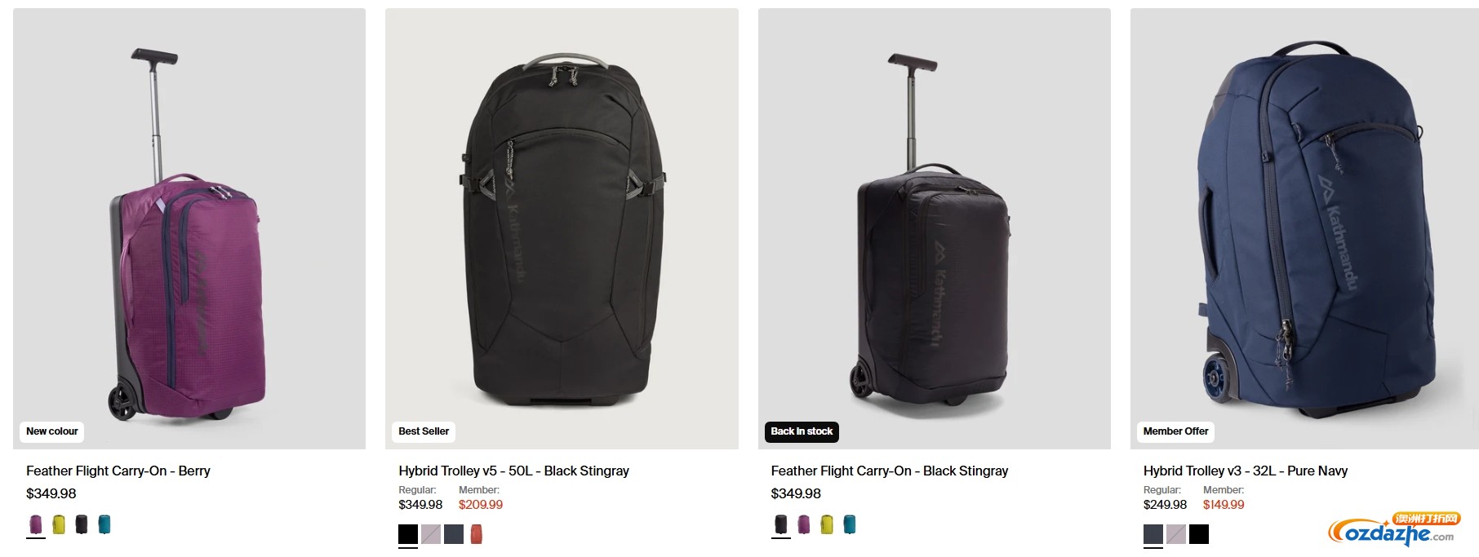Choose dark navy swatch for Hybrid Trolley v5
This screenshot has width=1479, height=557.
(x=454, y=534)
